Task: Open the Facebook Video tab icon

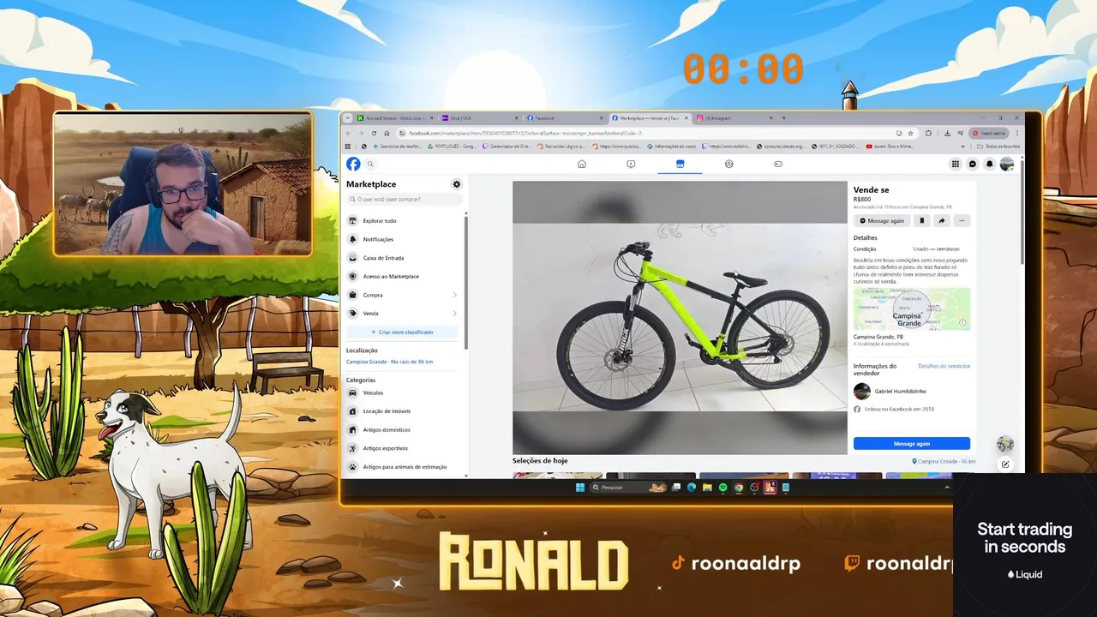Action: click(631, 164)
